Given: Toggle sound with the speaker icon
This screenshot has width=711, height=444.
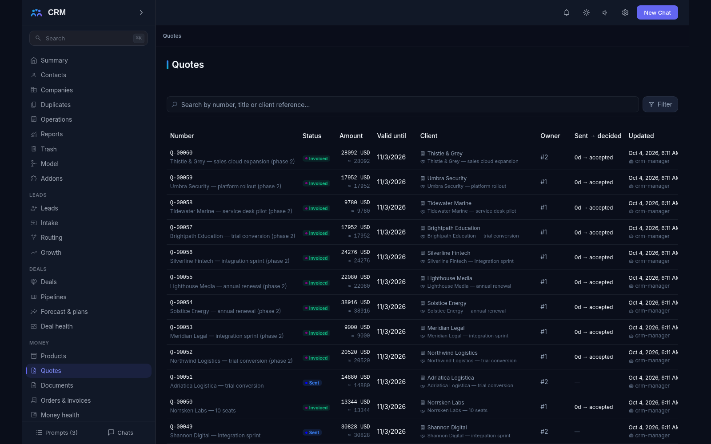Looking at the screenshot, I should click(x=605, y=12).
